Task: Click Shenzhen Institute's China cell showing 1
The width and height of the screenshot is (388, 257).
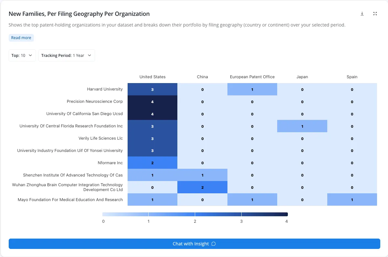Action: 203,175
